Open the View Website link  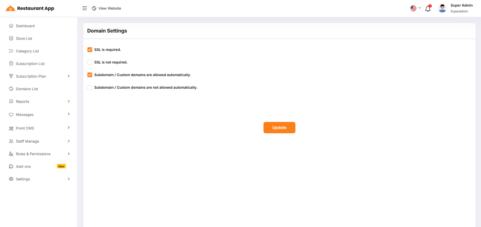pyautogui.click(x=106, y=8)
